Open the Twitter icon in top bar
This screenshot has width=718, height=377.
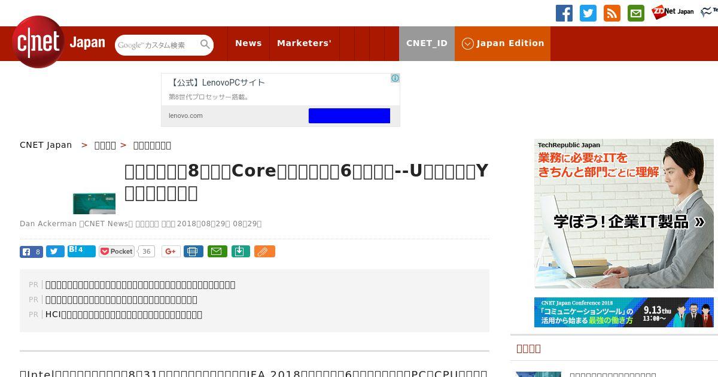coord(588,13)
